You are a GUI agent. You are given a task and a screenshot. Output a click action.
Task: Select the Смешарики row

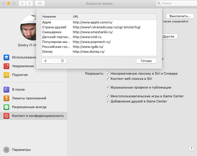pos(99,32)
